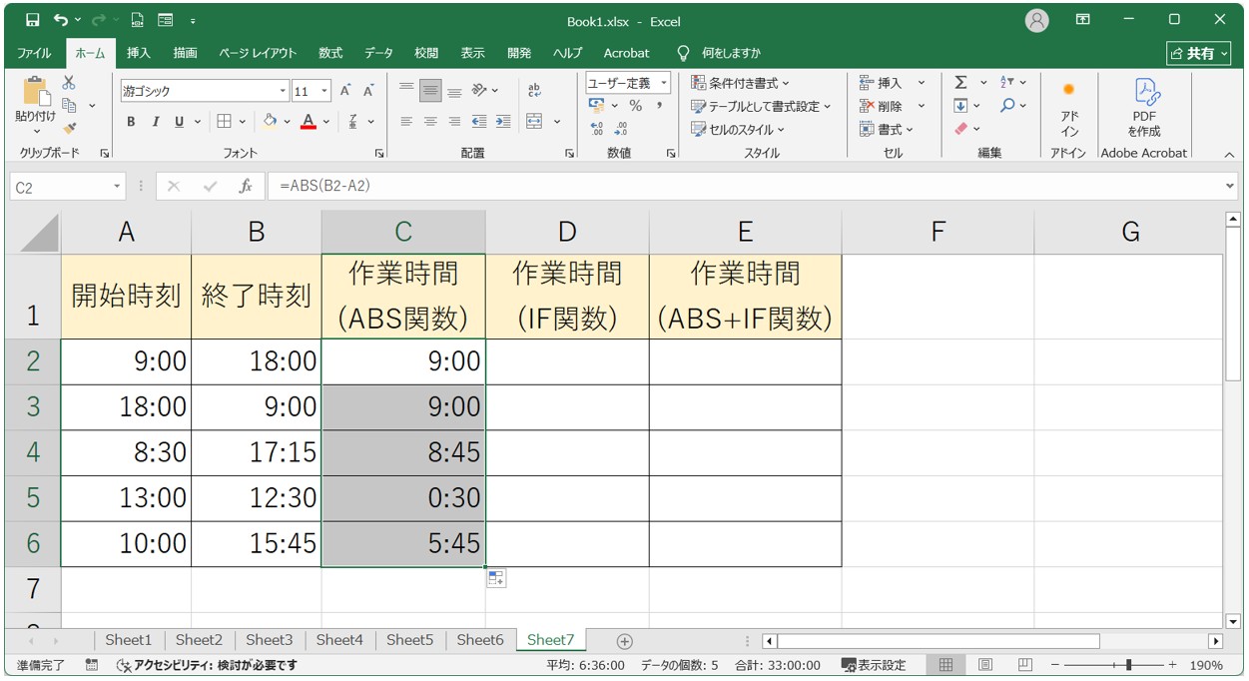
Task: Open セルのスタイル dropdown
Action: pyautogui.click(x=738, y=129)
